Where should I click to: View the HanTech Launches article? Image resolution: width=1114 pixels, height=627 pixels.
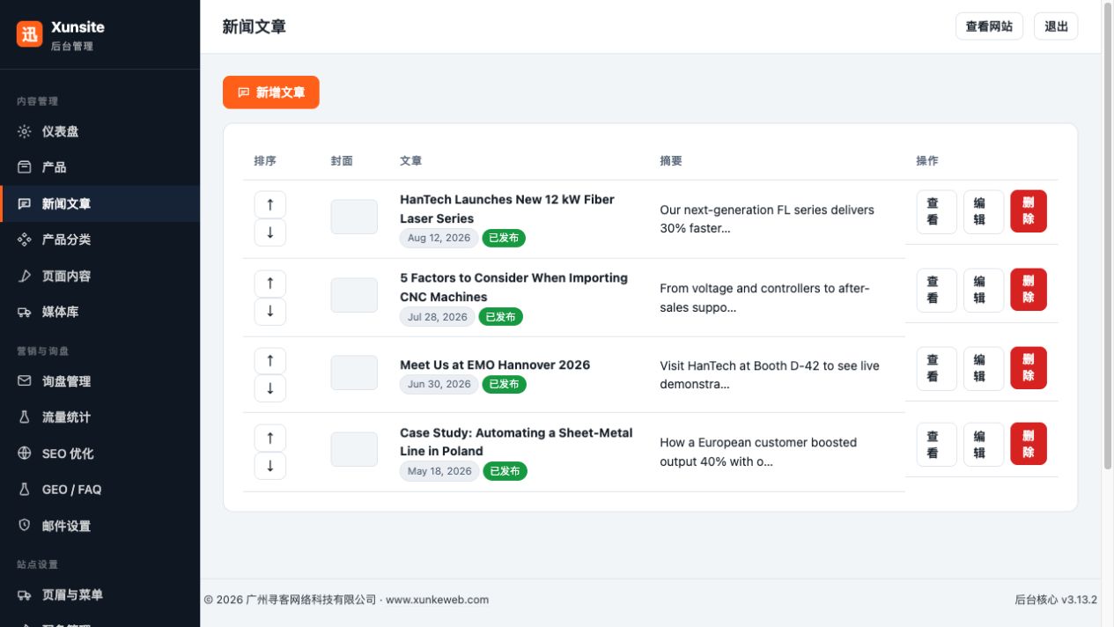click(937, 212)
